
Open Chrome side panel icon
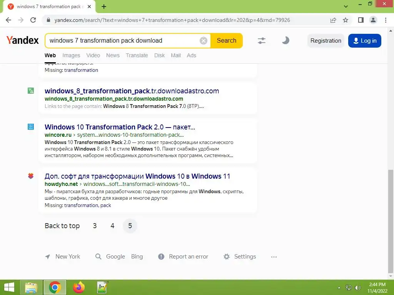click(361, 20)
